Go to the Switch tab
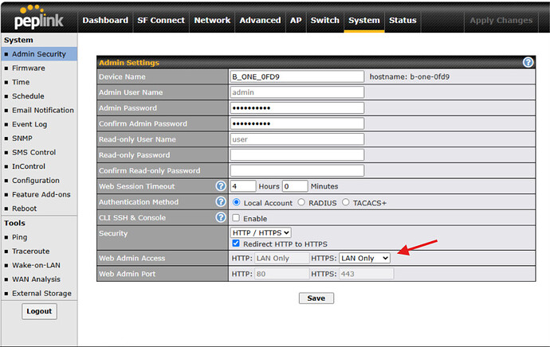 (x=324, y=21)
